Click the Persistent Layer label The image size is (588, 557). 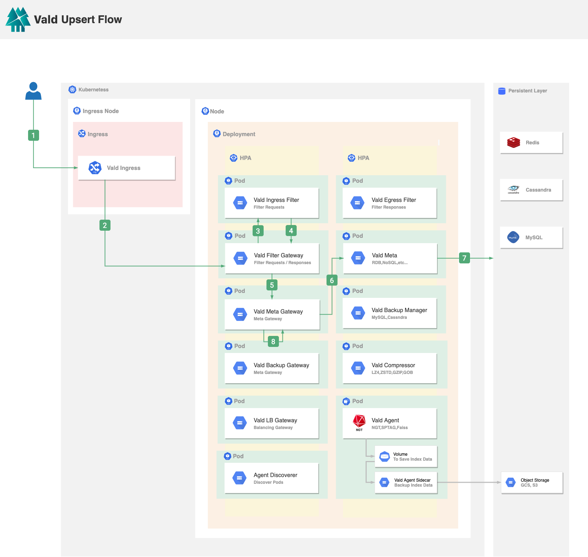point(528,91)
